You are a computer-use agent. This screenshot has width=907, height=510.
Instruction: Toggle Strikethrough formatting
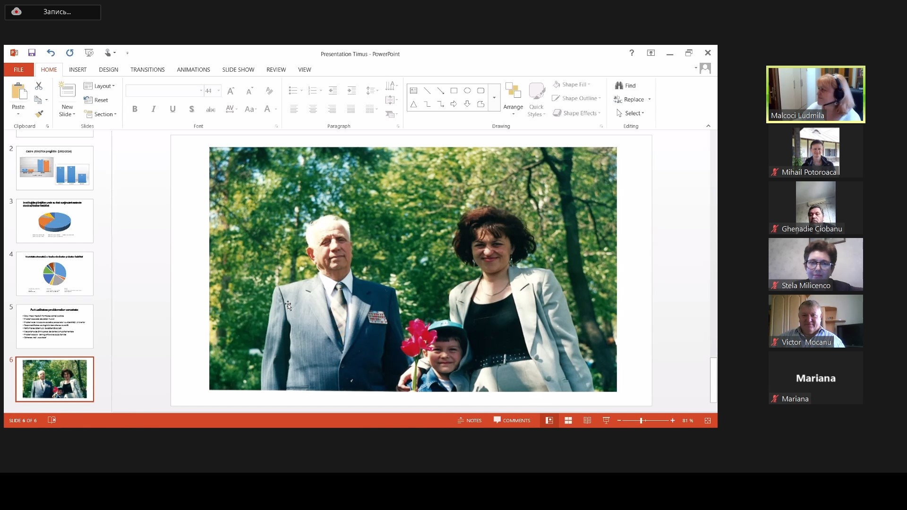[211, 109]
